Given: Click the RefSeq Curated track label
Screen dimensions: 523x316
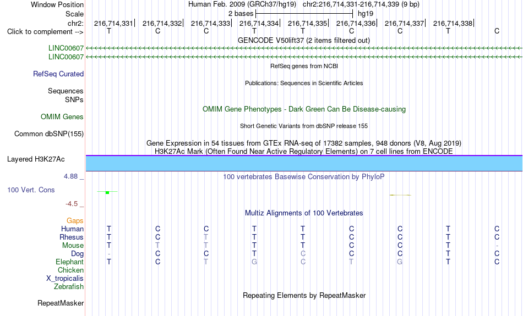Looking at the screenshot, I should (58, 74).
